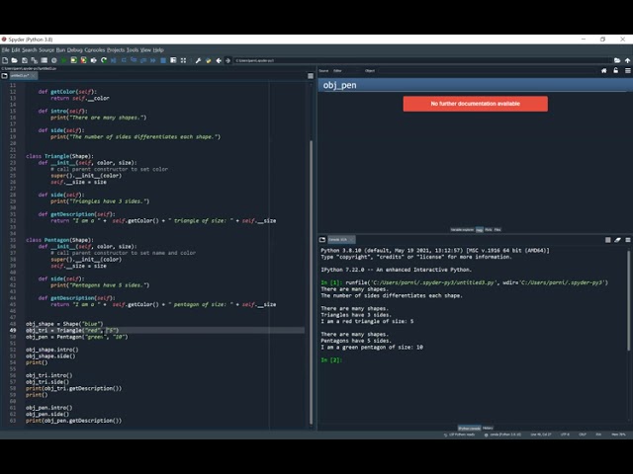Go back with the left arrow icon
This screenshot has width=633, height=474.
[219, 60]
